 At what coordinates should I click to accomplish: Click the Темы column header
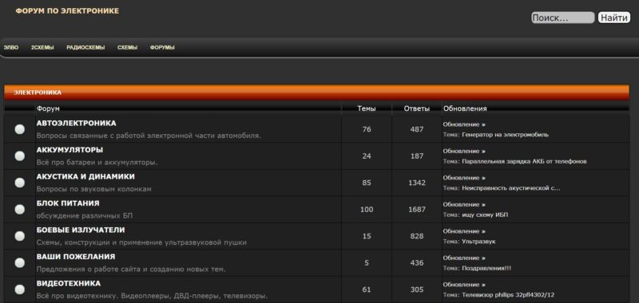point(367,108)
